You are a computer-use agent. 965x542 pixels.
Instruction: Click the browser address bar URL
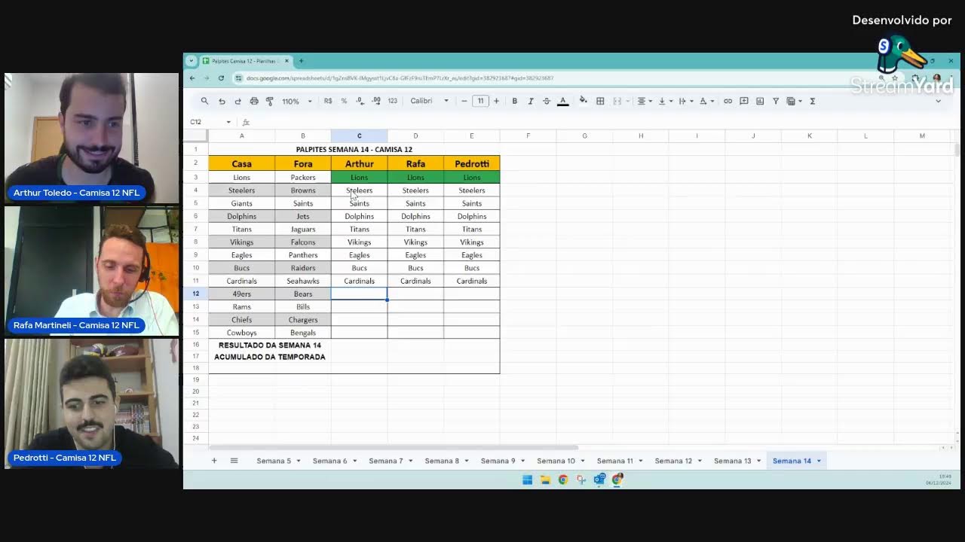pyautogui.click(x=400, y=78)
